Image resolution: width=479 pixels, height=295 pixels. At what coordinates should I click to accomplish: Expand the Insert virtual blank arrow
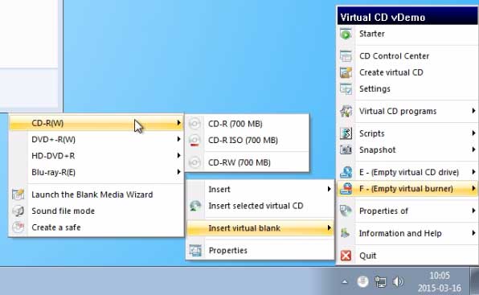click(329, 227)
